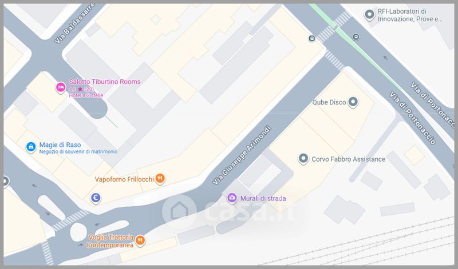Click the bus stop icon on the green lane
The height and width of the screenshot is (269, 458).
[356, 37]
